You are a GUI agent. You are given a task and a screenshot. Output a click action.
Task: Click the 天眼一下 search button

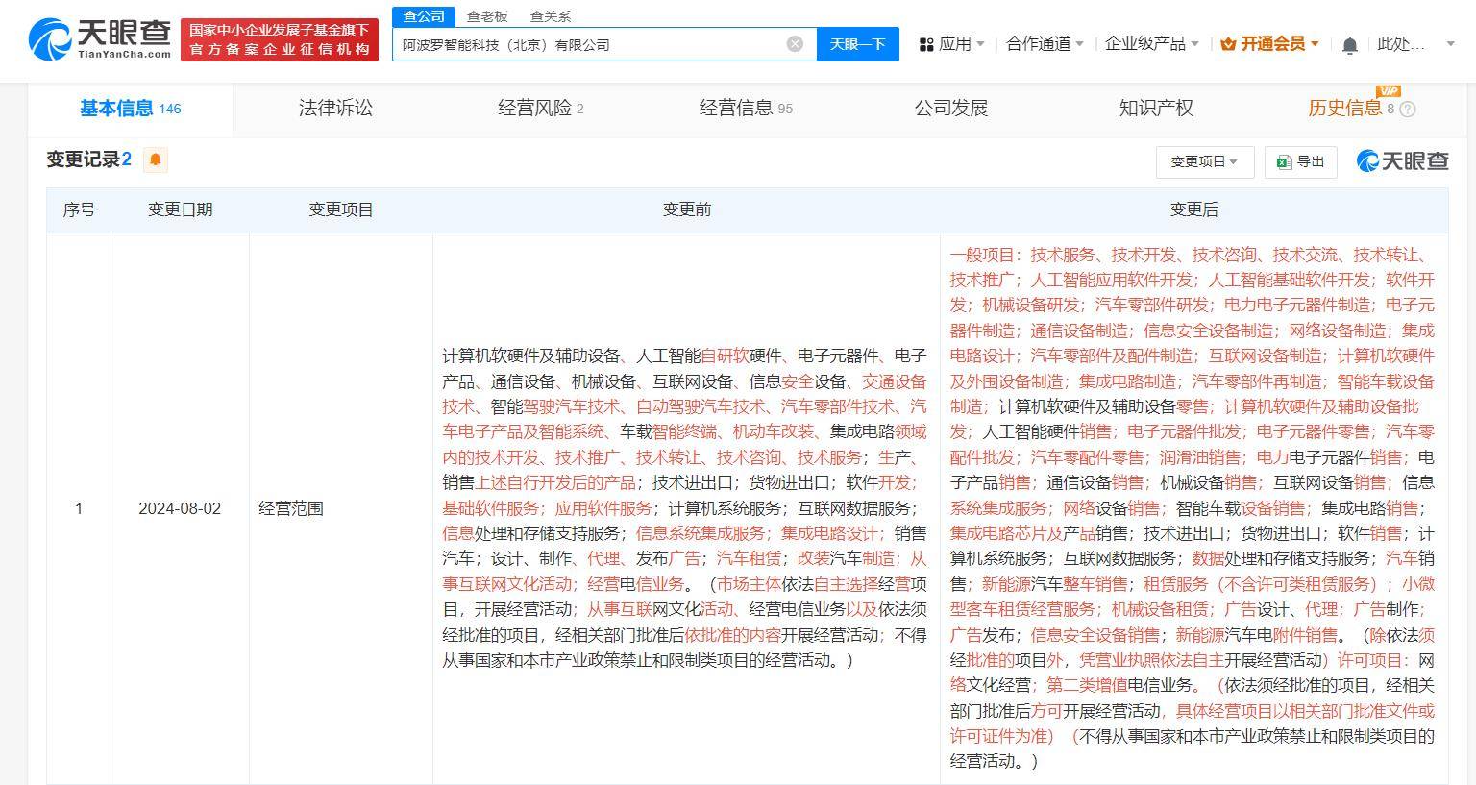click(x=858, y=44)
